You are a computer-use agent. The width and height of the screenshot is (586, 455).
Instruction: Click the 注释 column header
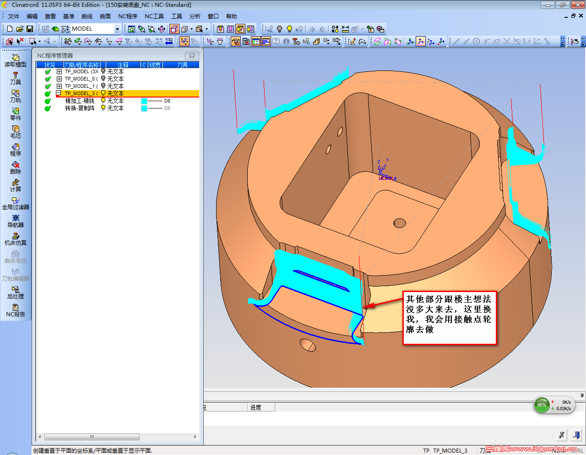pyautogui.click(x=123, y=65)
